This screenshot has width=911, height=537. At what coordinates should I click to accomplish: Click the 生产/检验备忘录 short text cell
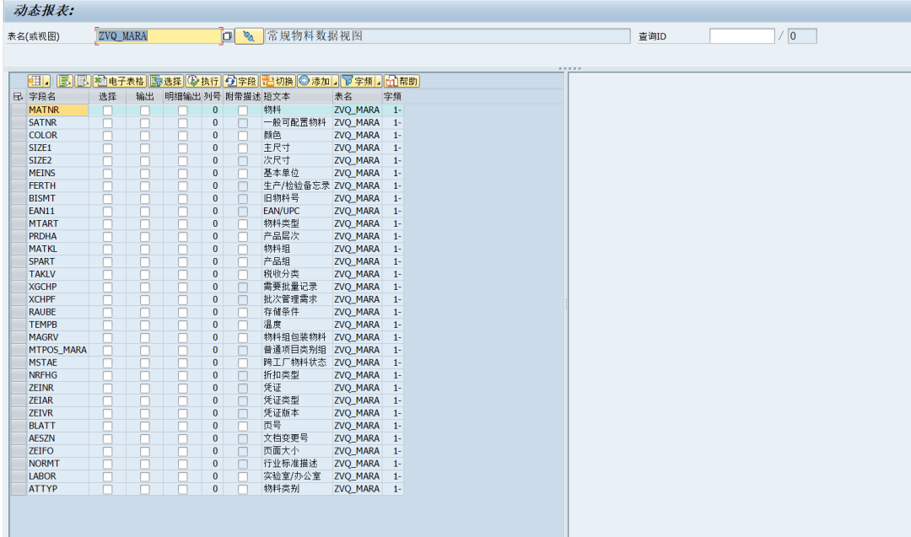297,185
